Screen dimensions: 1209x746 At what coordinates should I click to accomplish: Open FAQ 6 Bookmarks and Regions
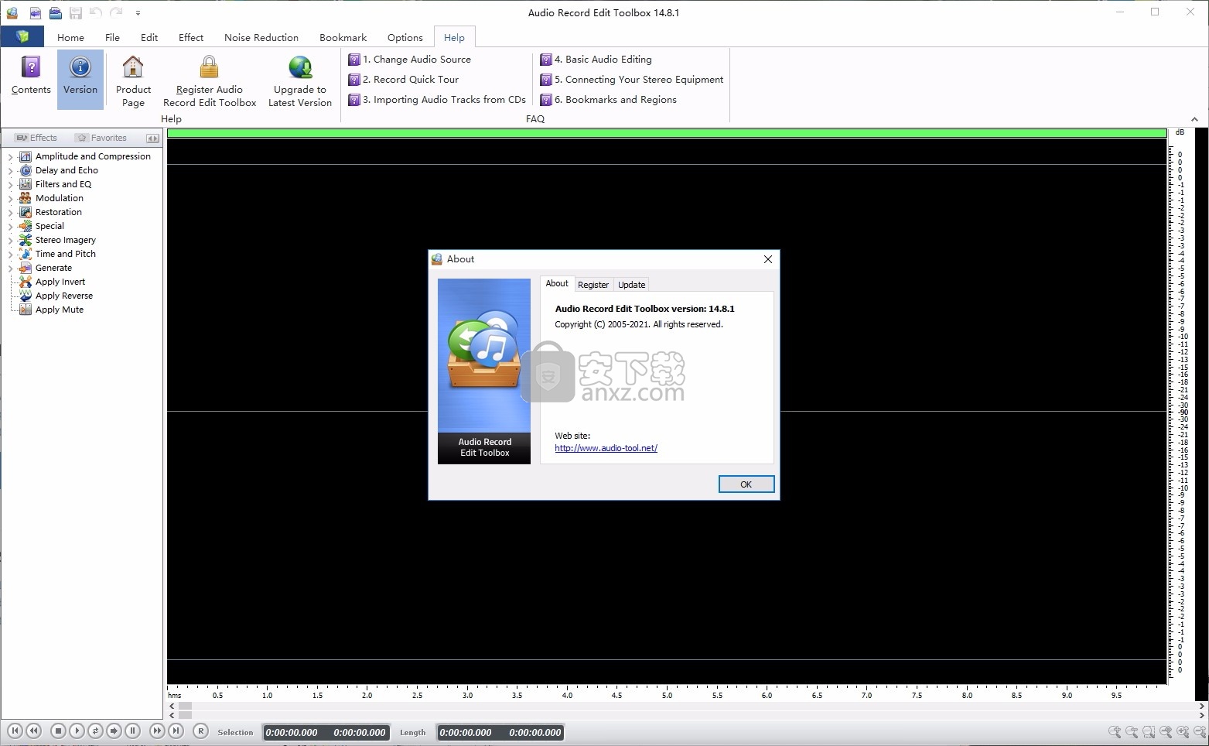coord(609,100)
